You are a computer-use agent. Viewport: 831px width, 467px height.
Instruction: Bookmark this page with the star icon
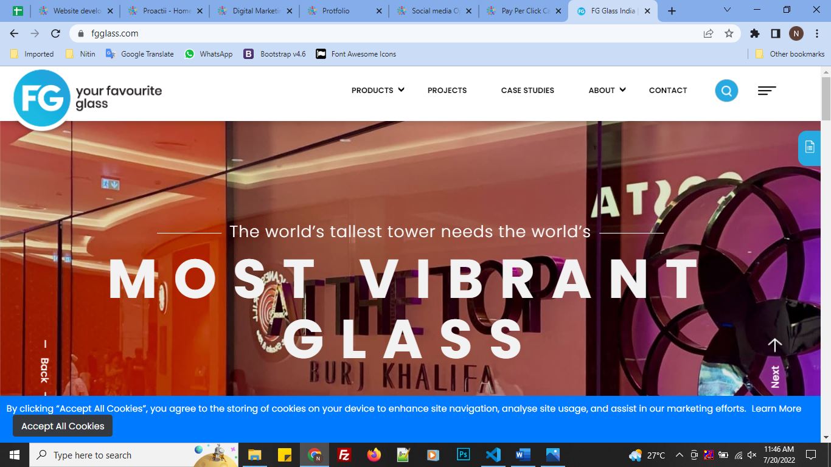tap(729, 33)
